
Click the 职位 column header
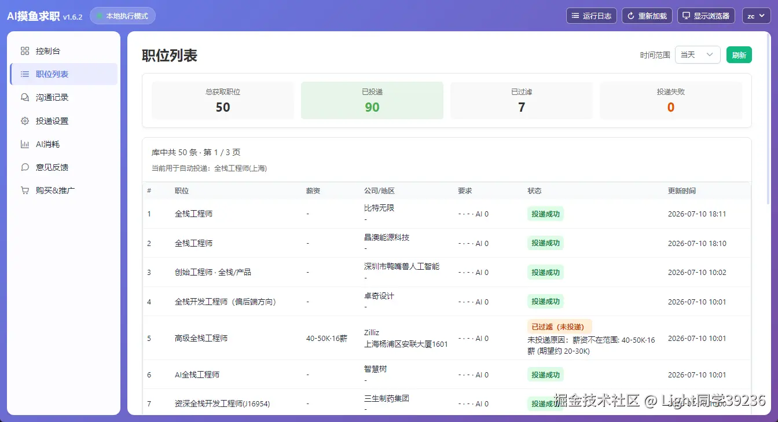tap(182, 191)
